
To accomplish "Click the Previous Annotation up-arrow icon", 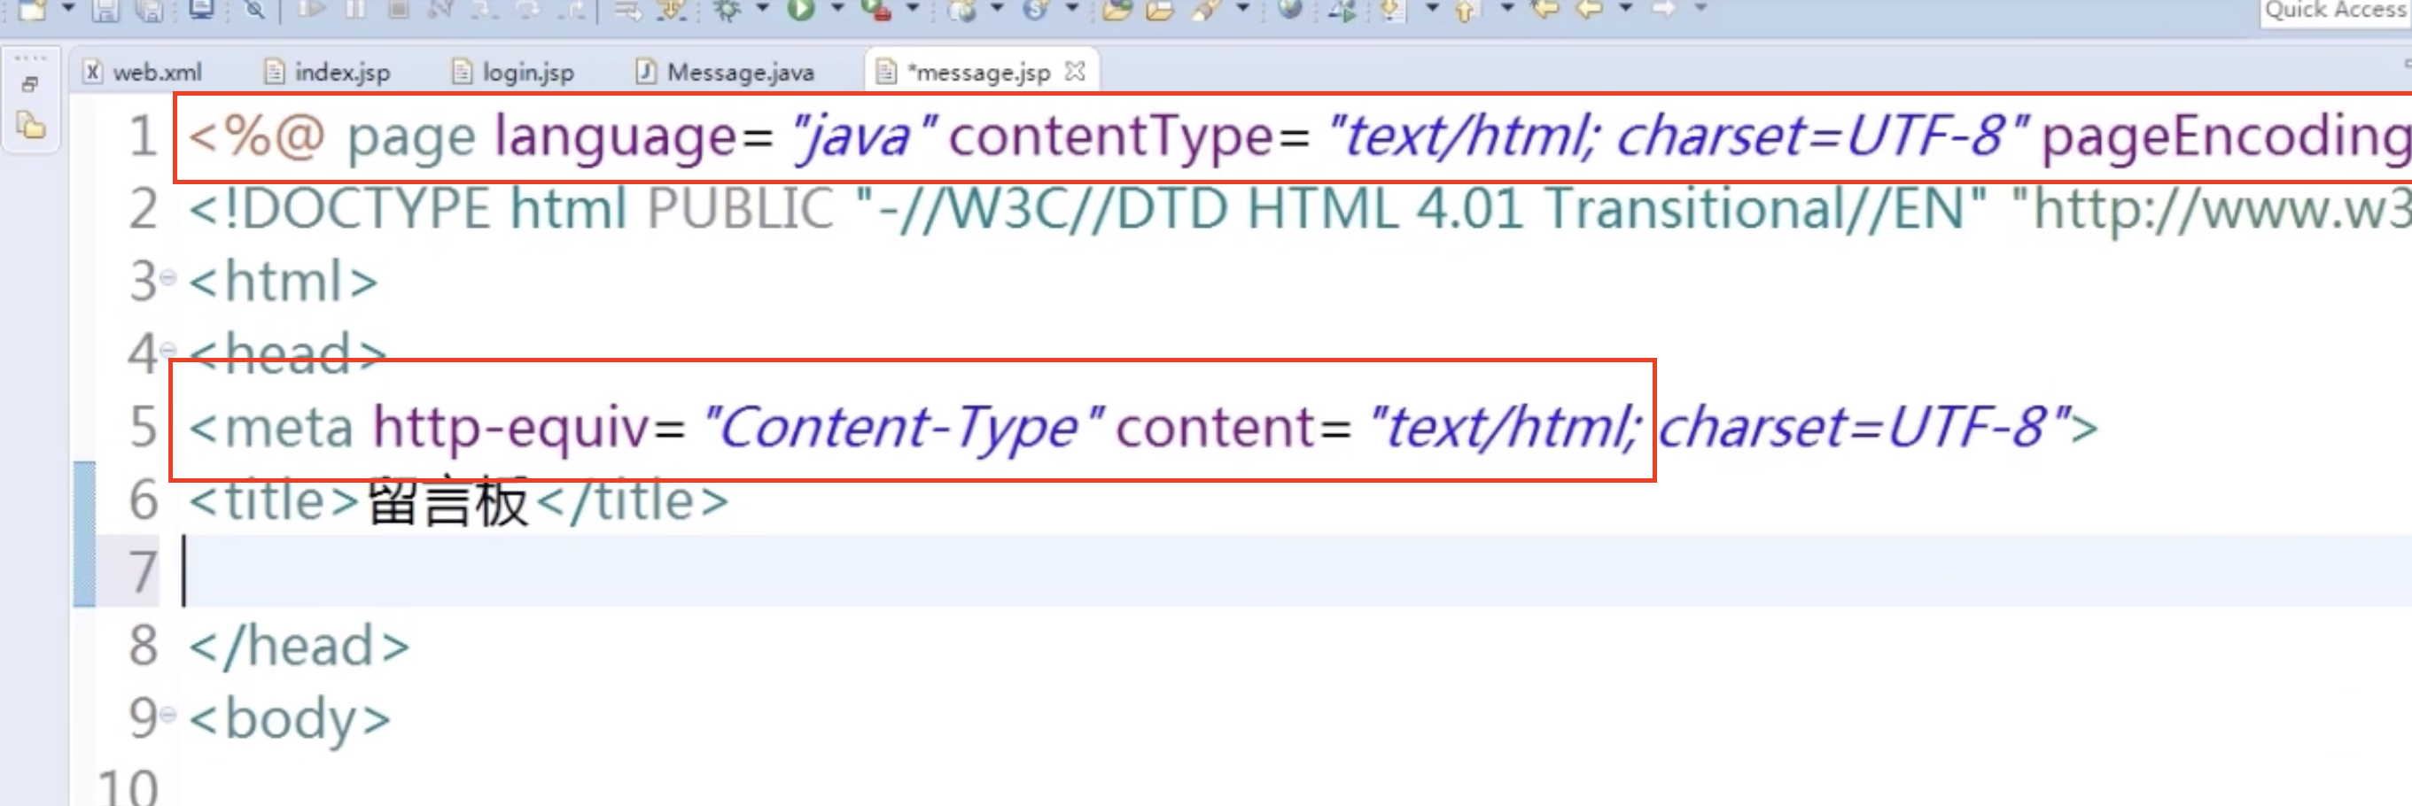I will coord(1467,10).
